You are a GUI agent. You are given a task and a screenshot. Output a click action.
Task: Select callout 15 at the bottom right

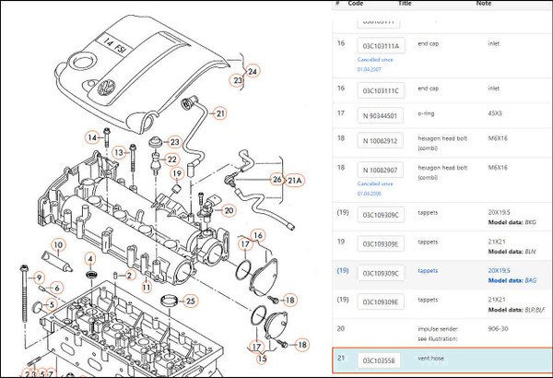point(261,358)
